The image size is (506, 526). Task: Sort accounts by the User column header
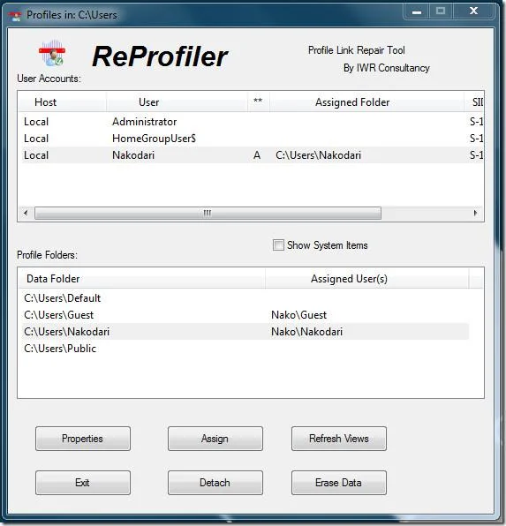click(x=177, y=102)
